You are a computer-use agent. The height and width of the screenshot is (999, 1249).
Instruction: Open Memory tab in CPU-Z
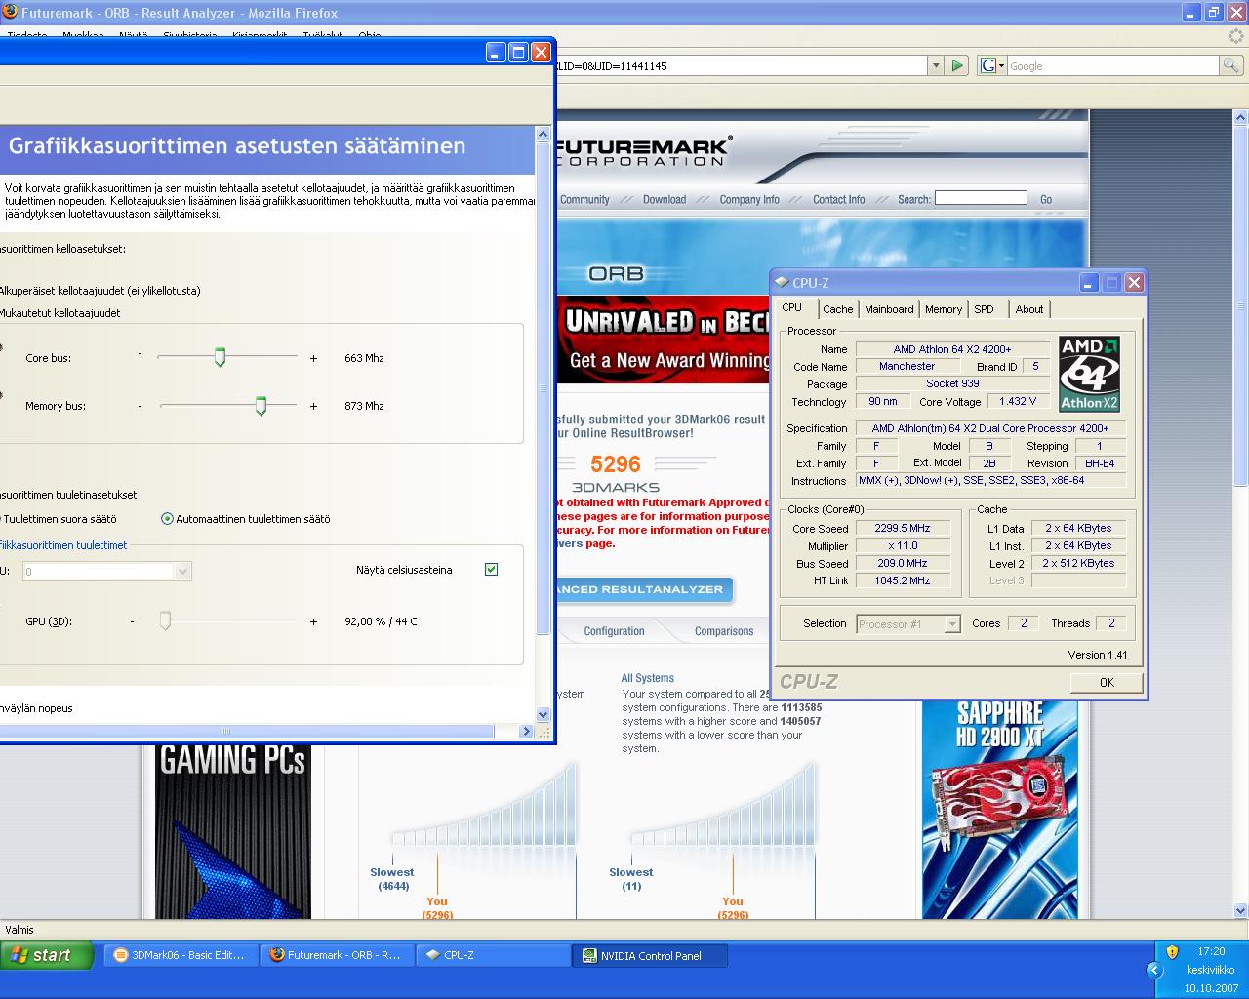coord(944,309)
